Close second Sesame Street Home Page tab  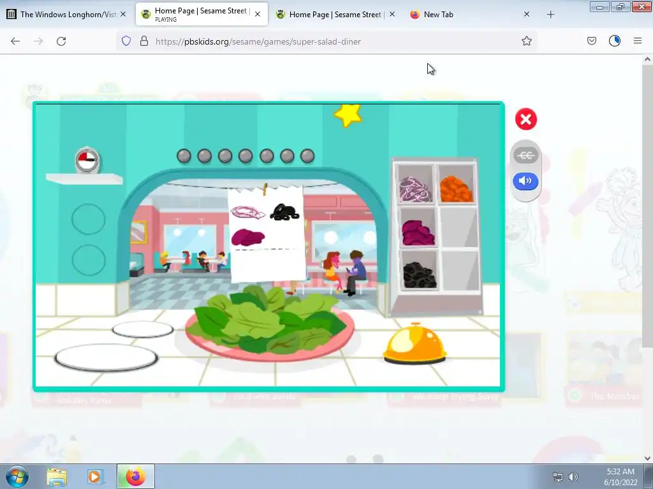[x=392, y=14]
